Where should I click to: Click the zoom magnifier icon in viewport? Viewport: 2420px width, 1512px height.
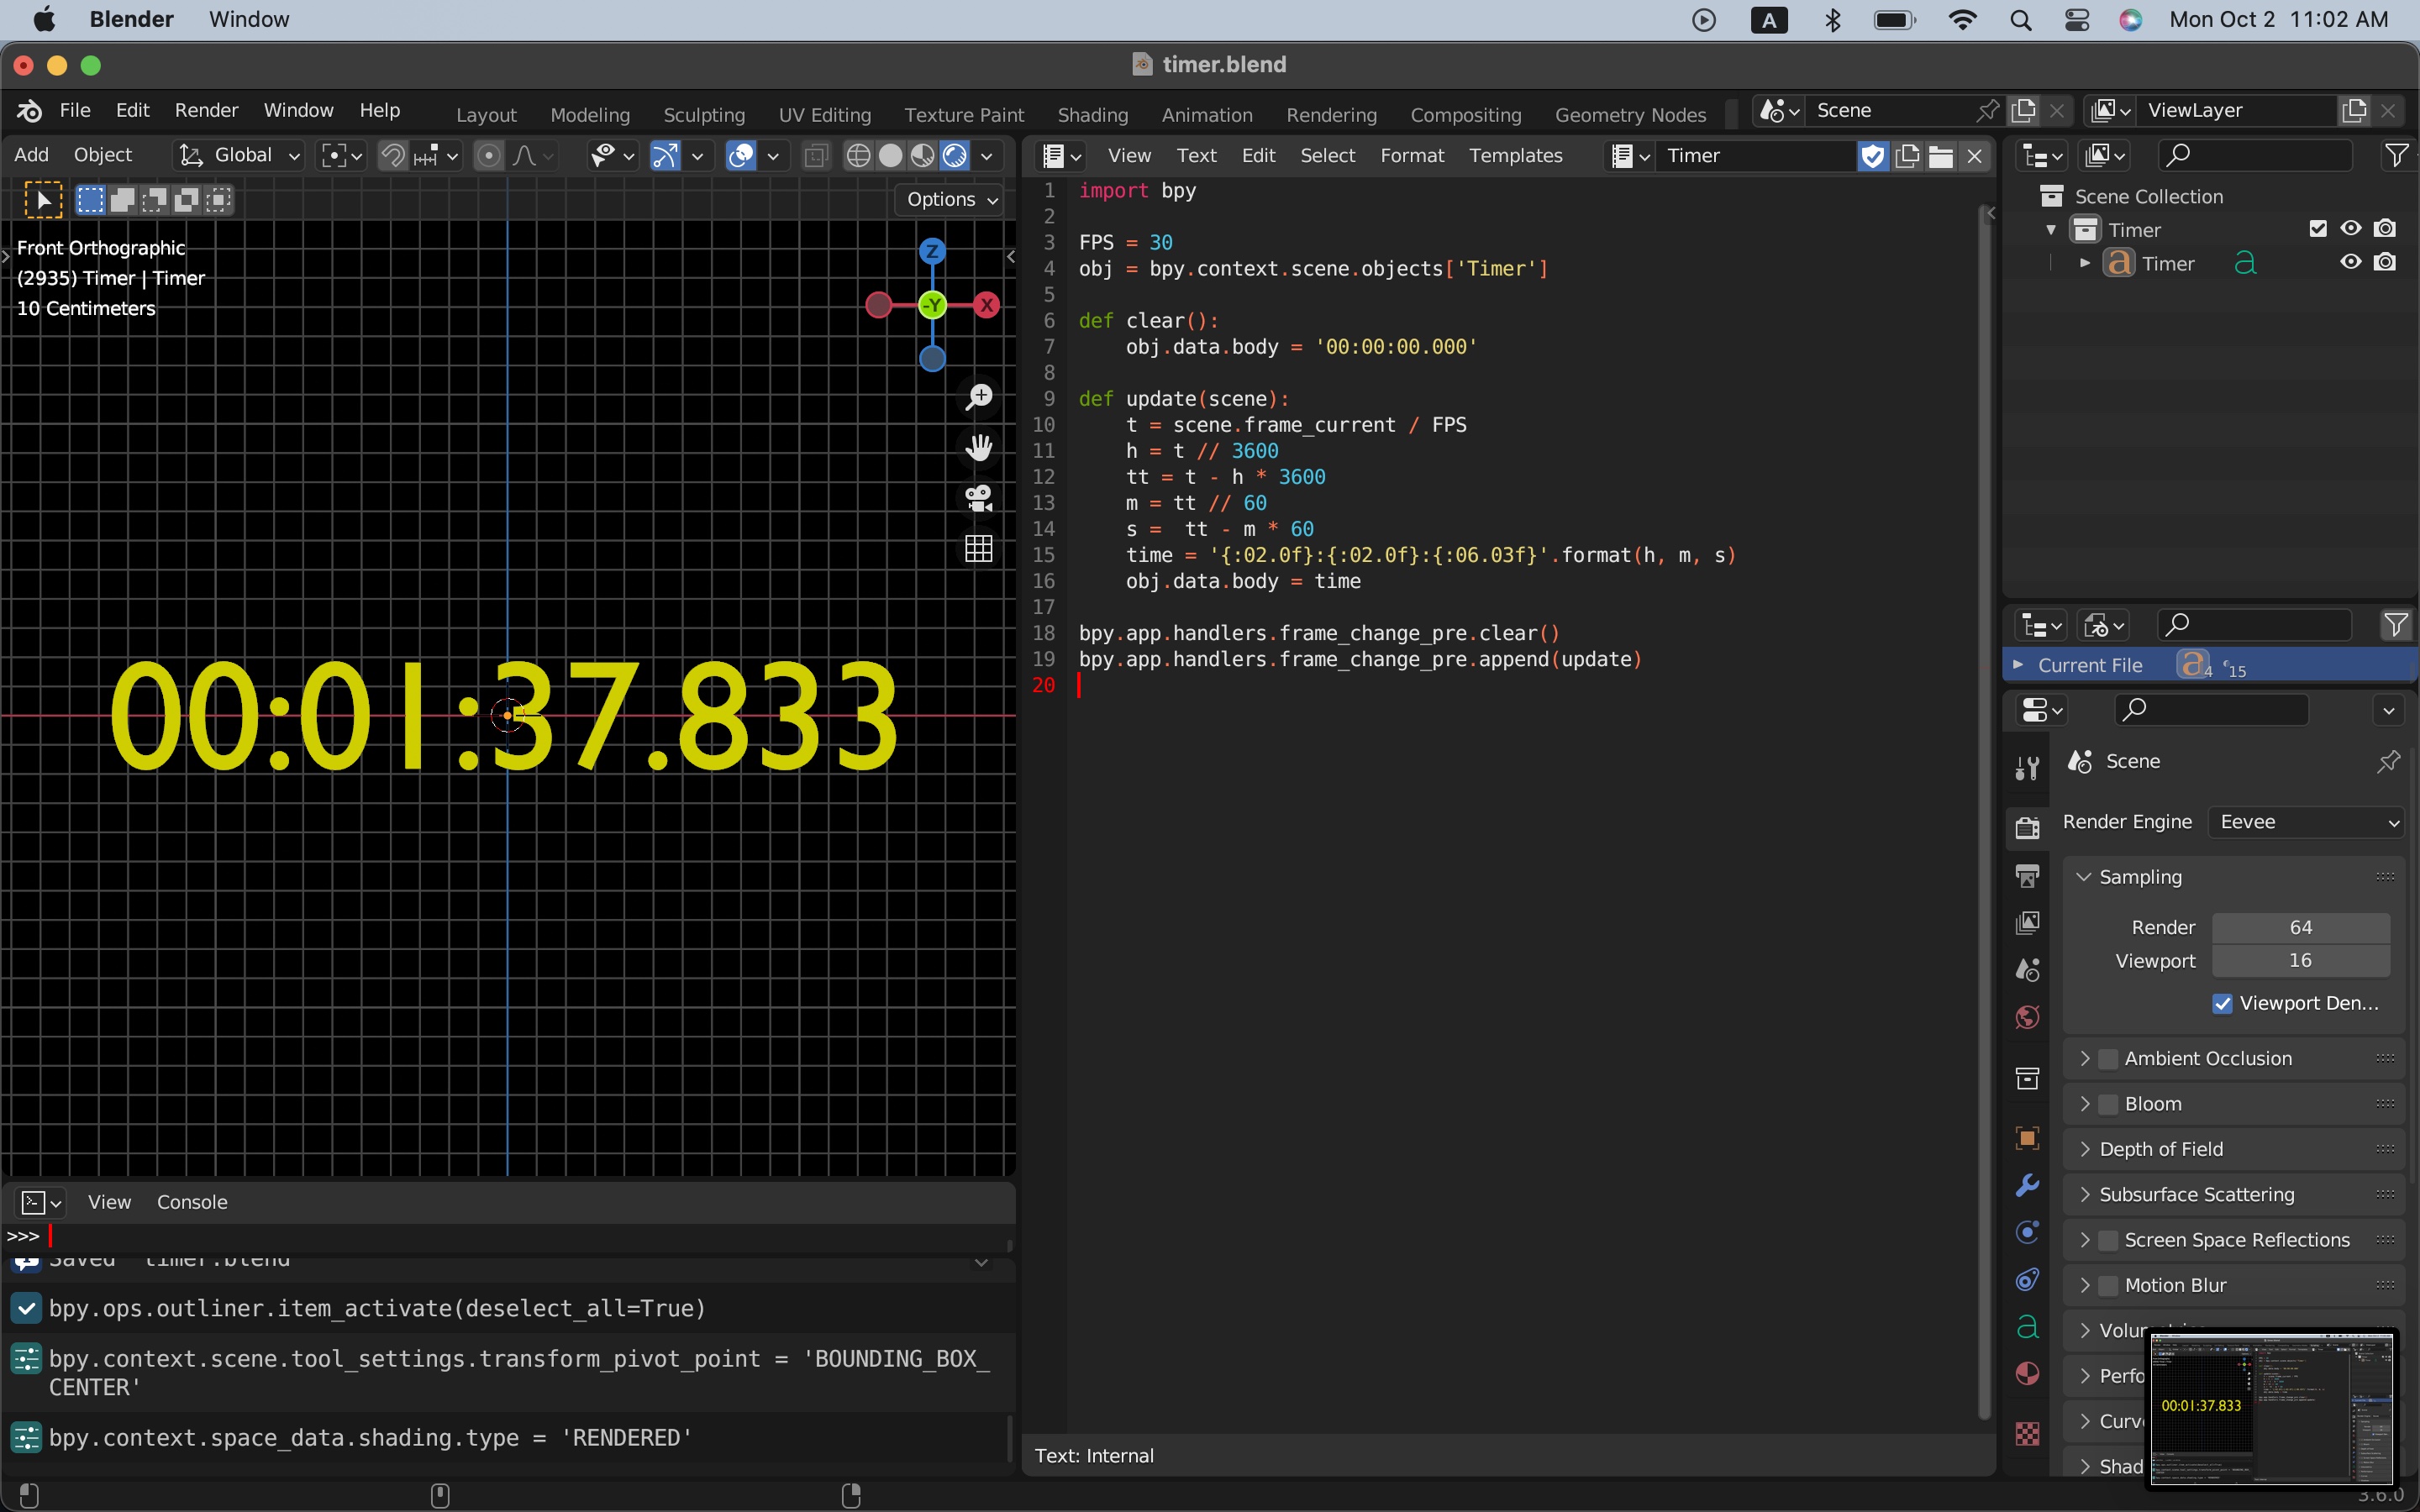[x=979, y=397]
